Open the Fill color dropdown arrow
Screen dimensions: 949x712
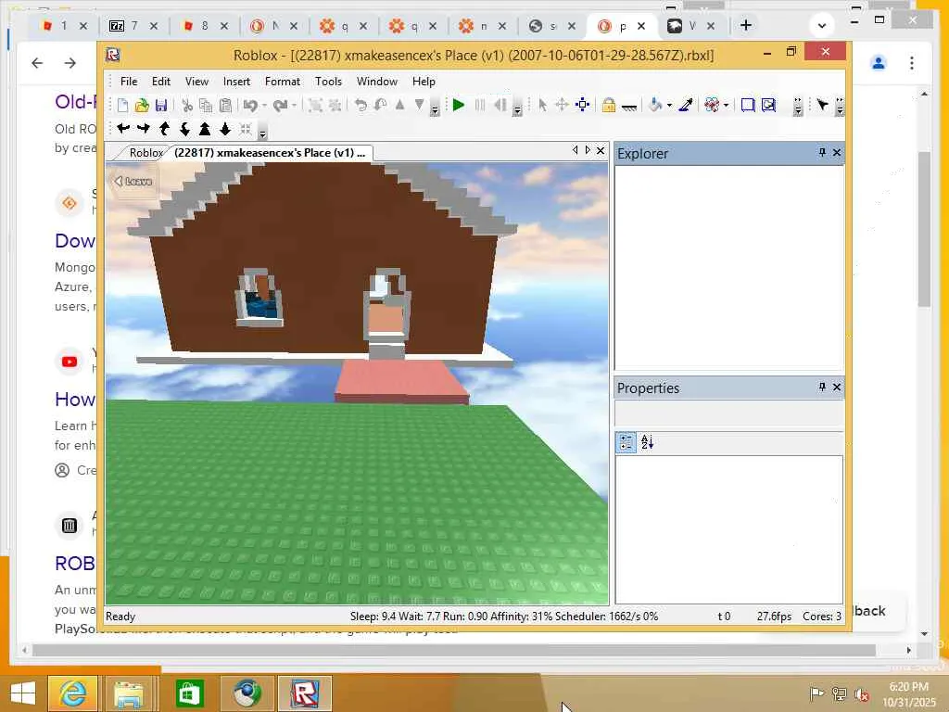[669, 106]
